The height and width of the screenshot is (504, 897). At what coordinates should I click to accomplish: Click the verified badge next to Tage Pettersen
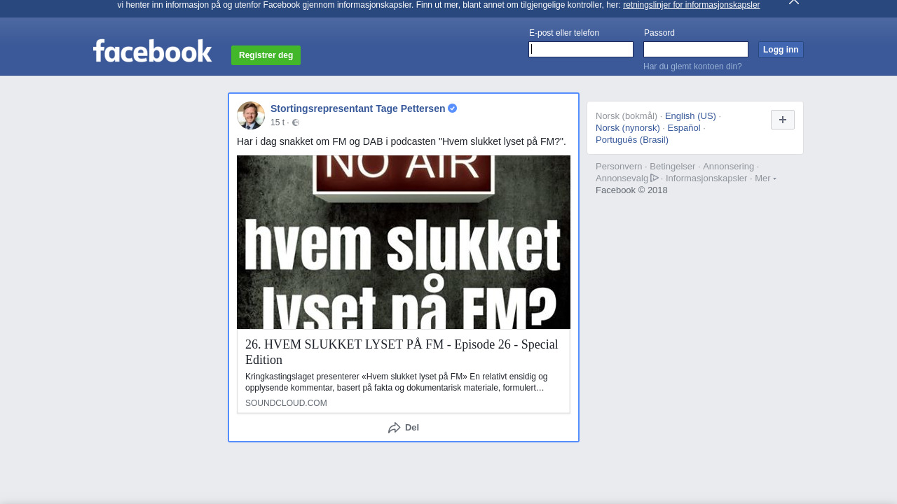(x=453, y=108)
